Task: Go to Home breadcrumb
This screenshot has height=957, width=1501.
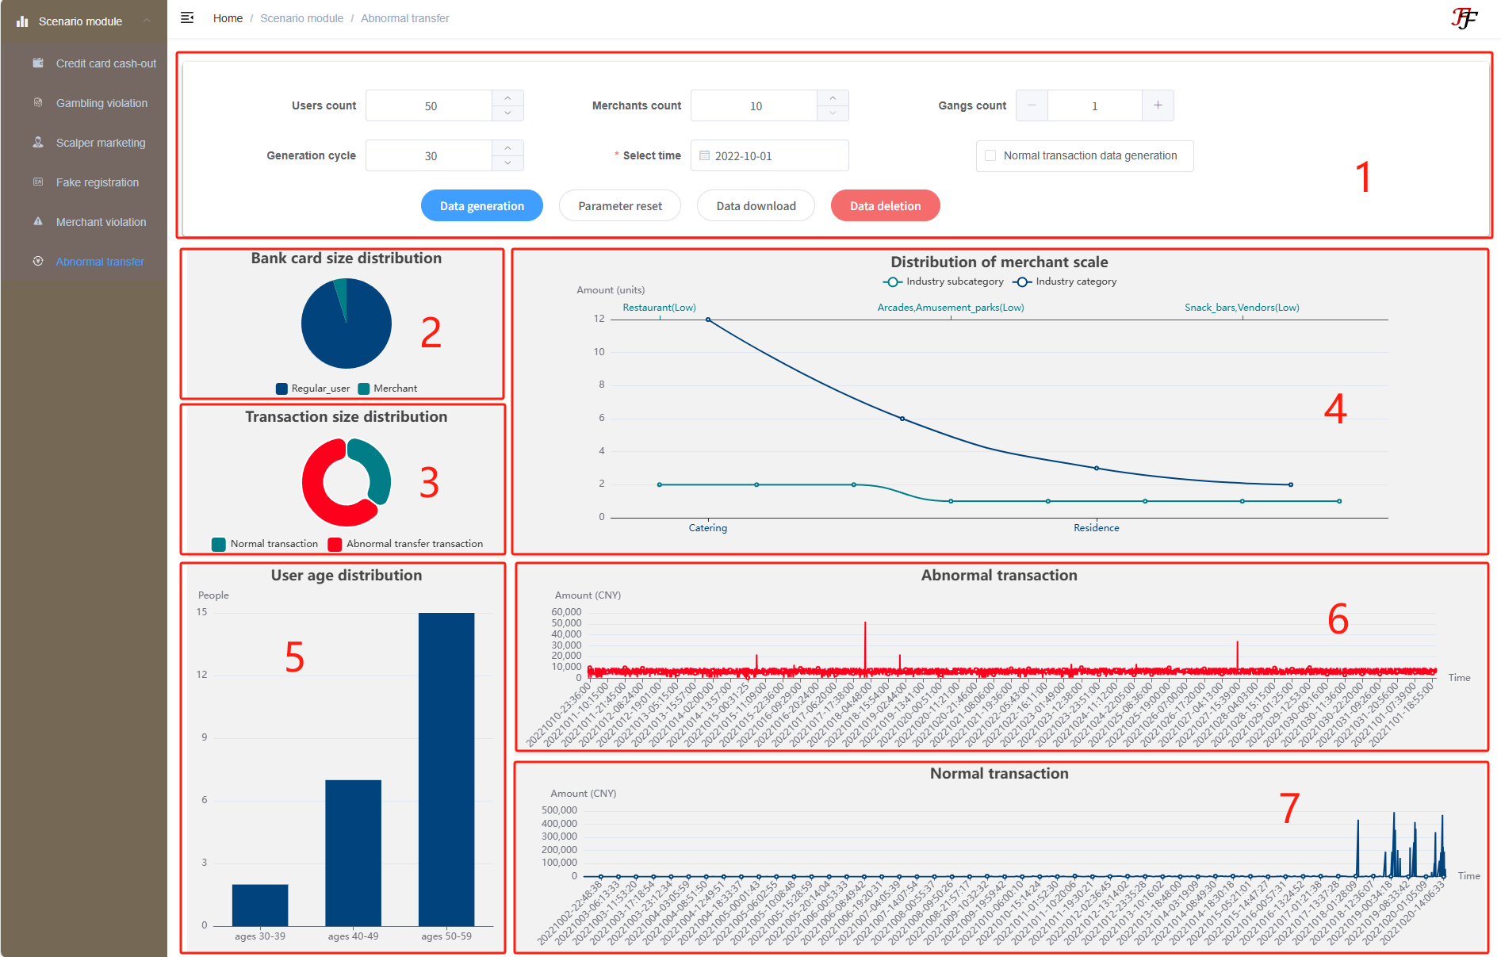Action: [228, 18]
